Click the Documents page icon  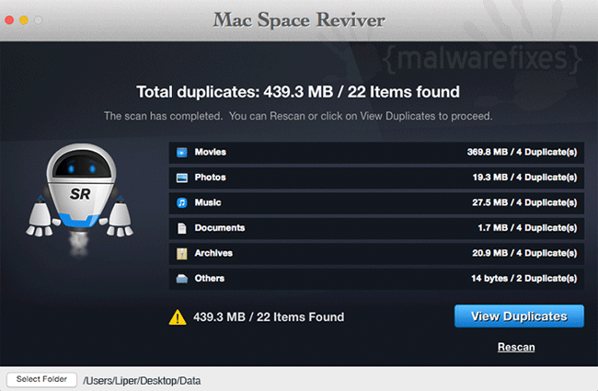coord(182,228)
